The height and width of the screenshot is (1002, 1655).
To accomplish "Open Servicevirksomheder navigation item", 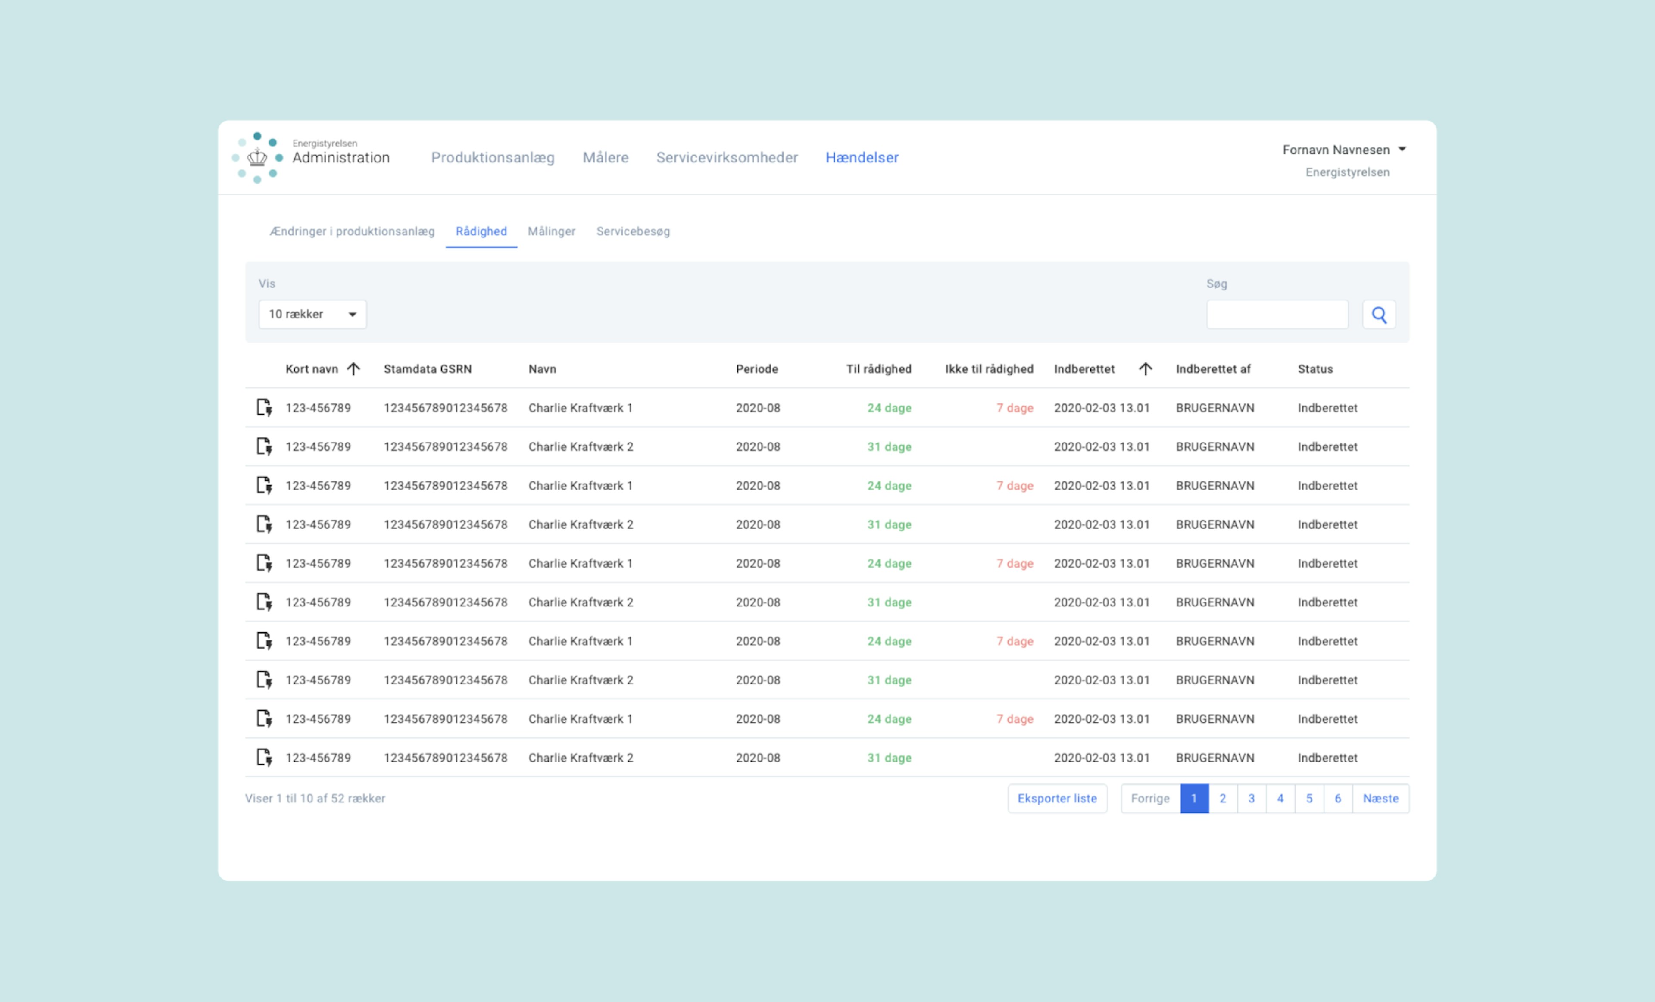I will click(x=727, y=157).
